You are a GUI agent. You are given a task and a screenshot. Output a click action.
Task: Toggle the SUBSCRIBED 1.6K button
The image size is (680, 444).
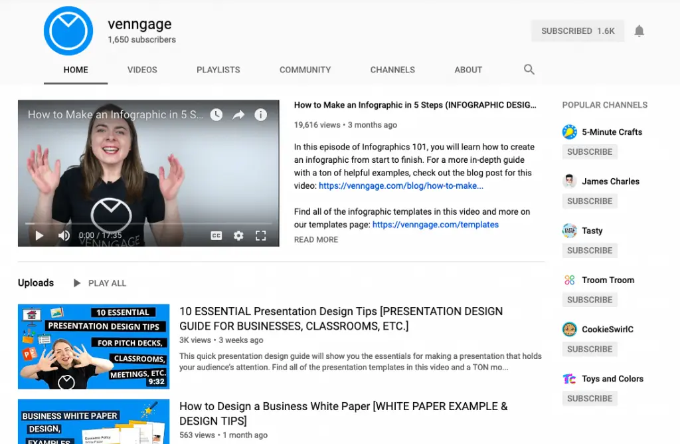[578, 31]
